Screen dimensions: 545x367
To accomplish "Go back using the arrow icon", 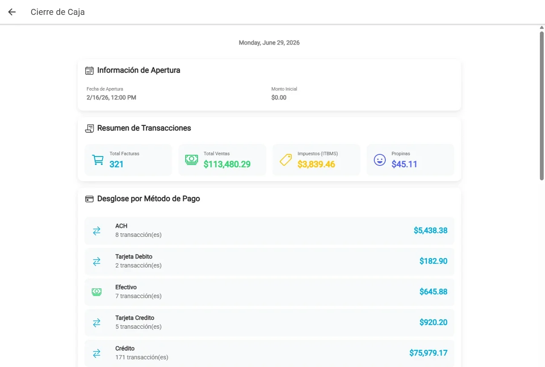I will pos(12,12).
